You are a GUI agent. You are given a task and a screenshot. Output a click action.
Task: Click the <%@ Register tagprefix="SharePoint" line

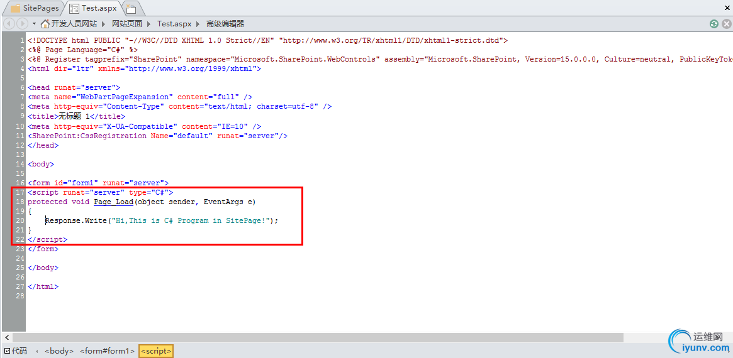[379, 59]
